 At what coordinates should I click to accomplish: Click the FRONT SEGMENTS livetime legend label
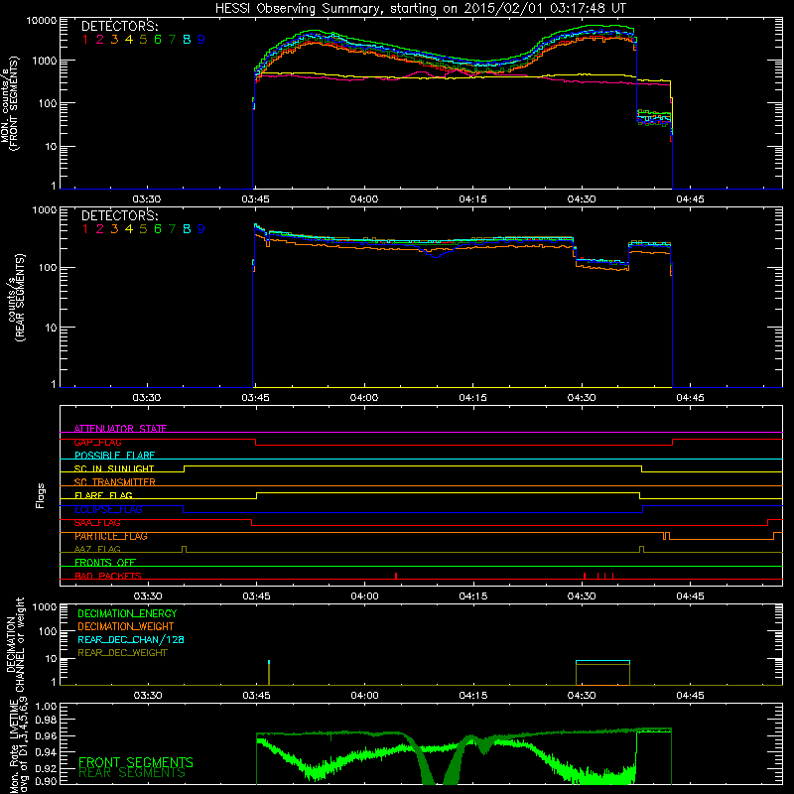pos(136,762)
